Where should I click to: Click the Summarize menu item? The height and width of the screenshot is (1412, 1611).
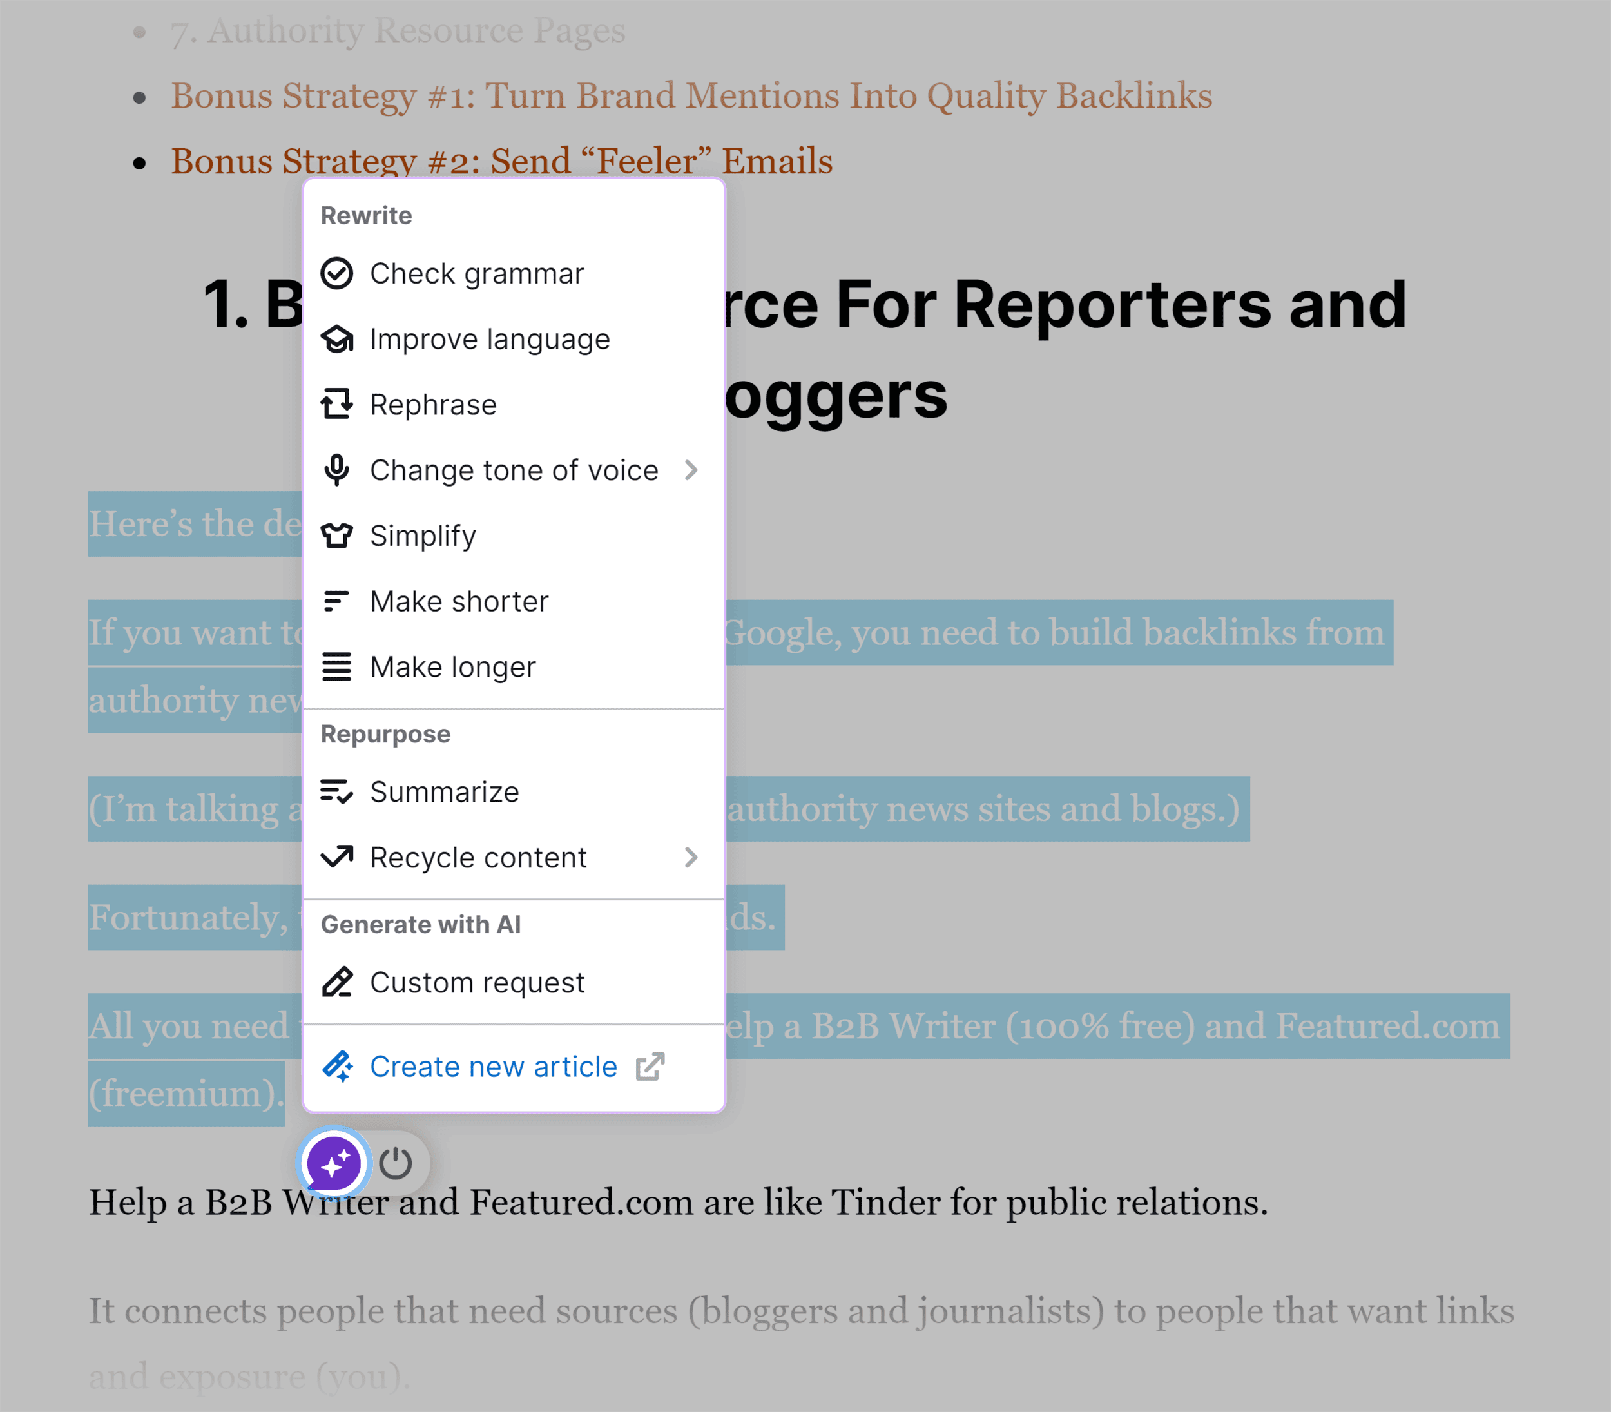445,791
